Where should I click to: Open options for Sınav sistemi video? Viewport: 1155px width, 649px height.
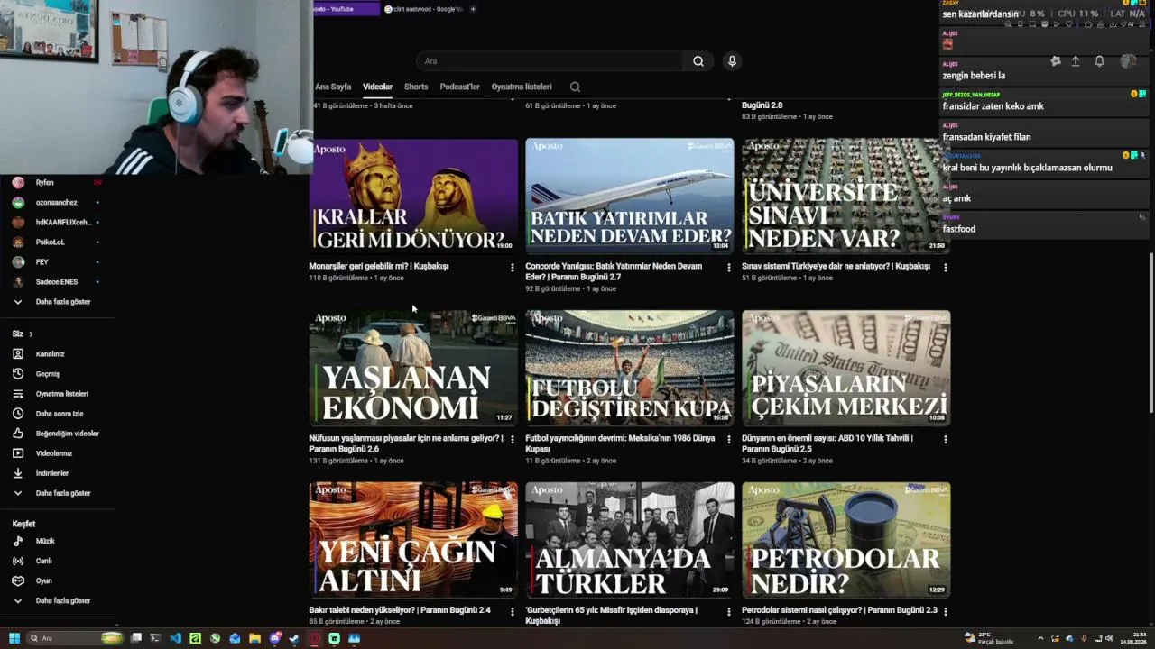pyautogui.click(x=946, y=268)
